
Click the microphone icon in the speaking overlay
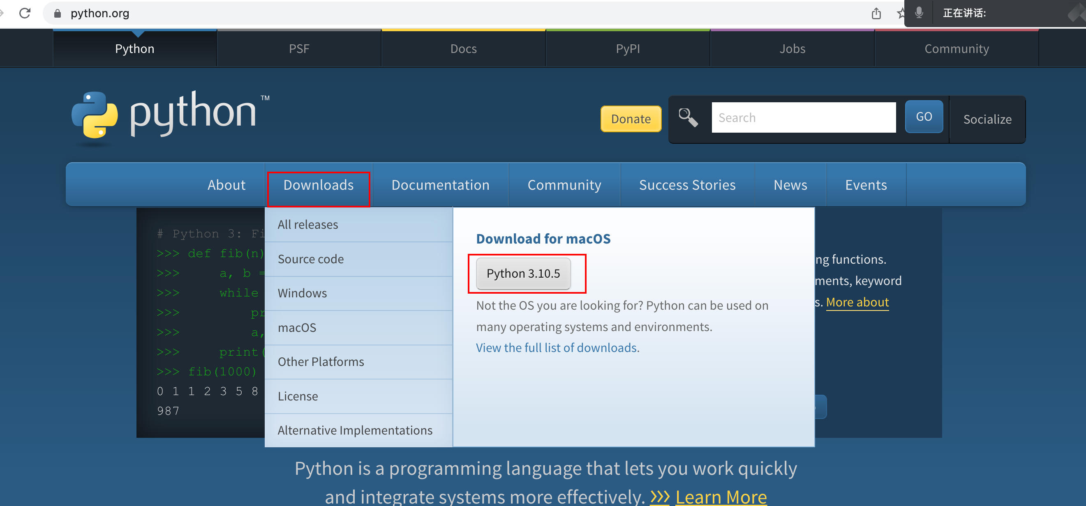tap(919, 13)
